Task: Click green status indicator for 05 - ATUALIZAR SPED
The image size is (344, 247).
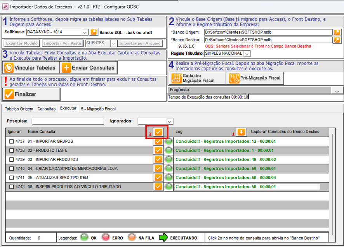Action: 169,178
